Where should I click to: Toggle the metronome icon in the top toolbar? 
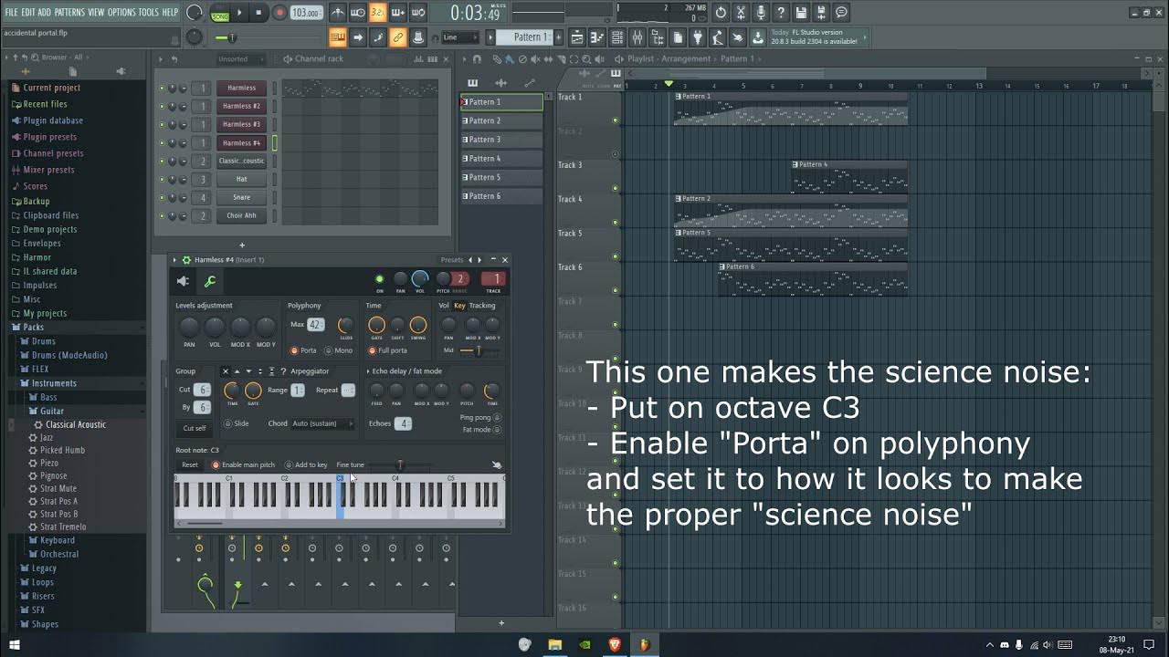pyautogui.click(x=337, y=13)
